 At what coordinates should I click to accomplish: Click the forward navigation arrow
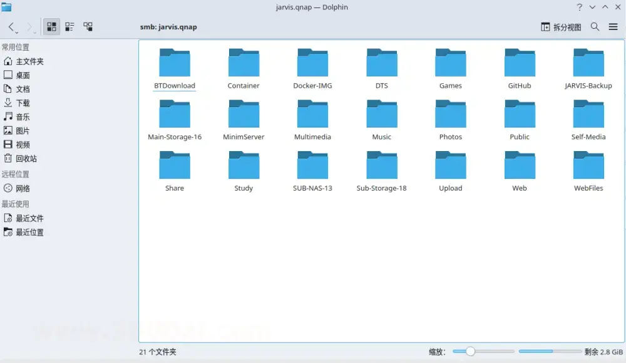point(29,27)
